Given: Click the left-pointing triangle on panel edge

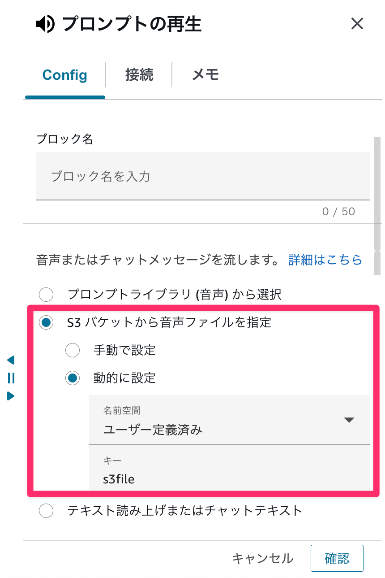Looking at the screenshot, I should (x=11, y=360).
